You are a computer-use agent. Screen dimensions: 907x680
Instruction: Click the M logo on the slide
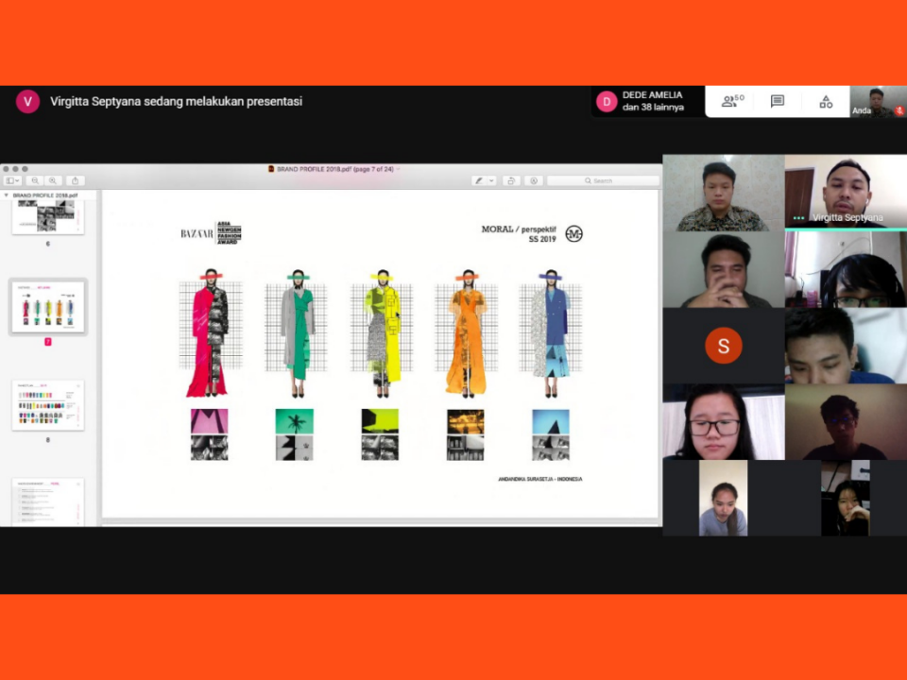(573, 233)
